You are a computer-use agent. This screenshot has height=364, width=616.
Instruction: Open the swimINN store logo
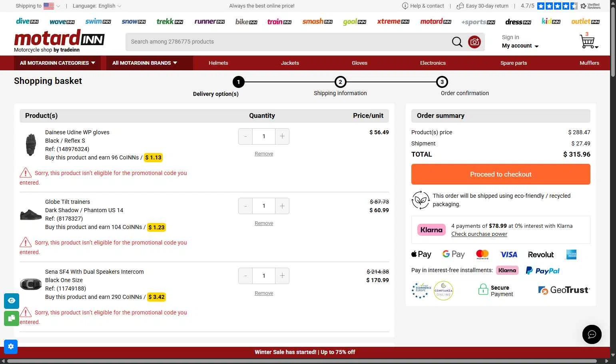(98, 22)
